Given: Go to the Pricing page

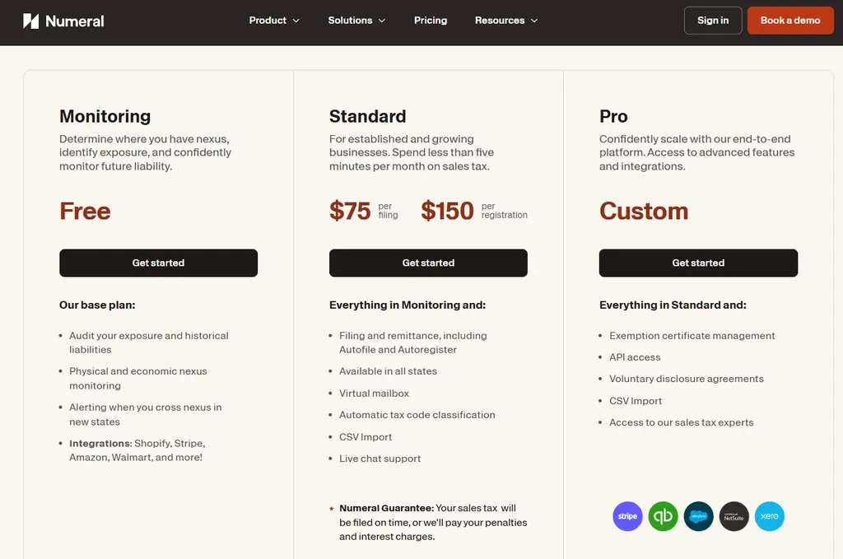Looking at the screenshot, I should click(431, 21).
